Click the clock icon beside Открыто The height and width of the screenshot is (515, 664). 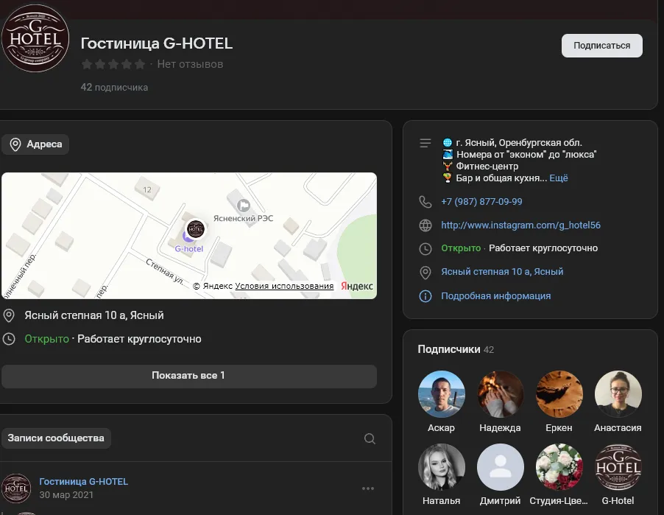tap(425, 248)
